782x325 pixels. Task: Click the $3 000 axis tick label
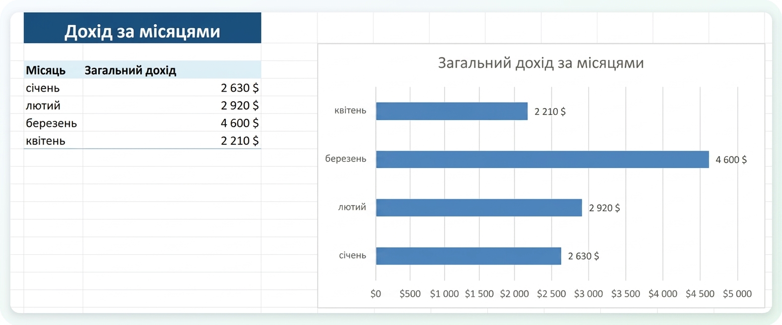(588, 294)
